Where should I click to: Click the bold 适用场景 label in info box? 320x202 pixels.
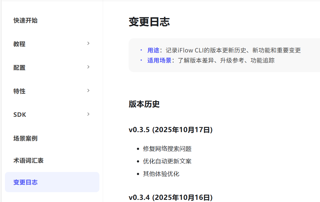coord(159,60)
